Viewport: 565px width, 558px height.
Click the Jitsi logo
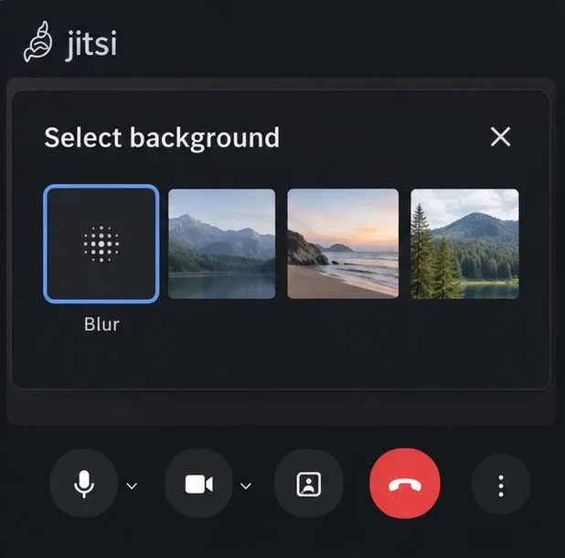70,42
